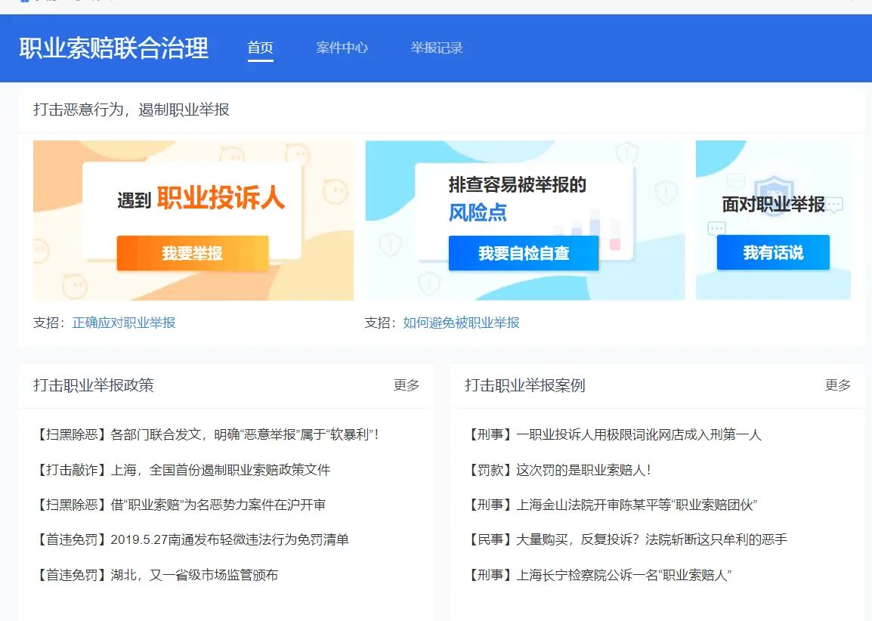This screenshot has width=872, height=621.
Task: Open the 上海金山法院 陈某平 case article
Action: tap(613, 505)
